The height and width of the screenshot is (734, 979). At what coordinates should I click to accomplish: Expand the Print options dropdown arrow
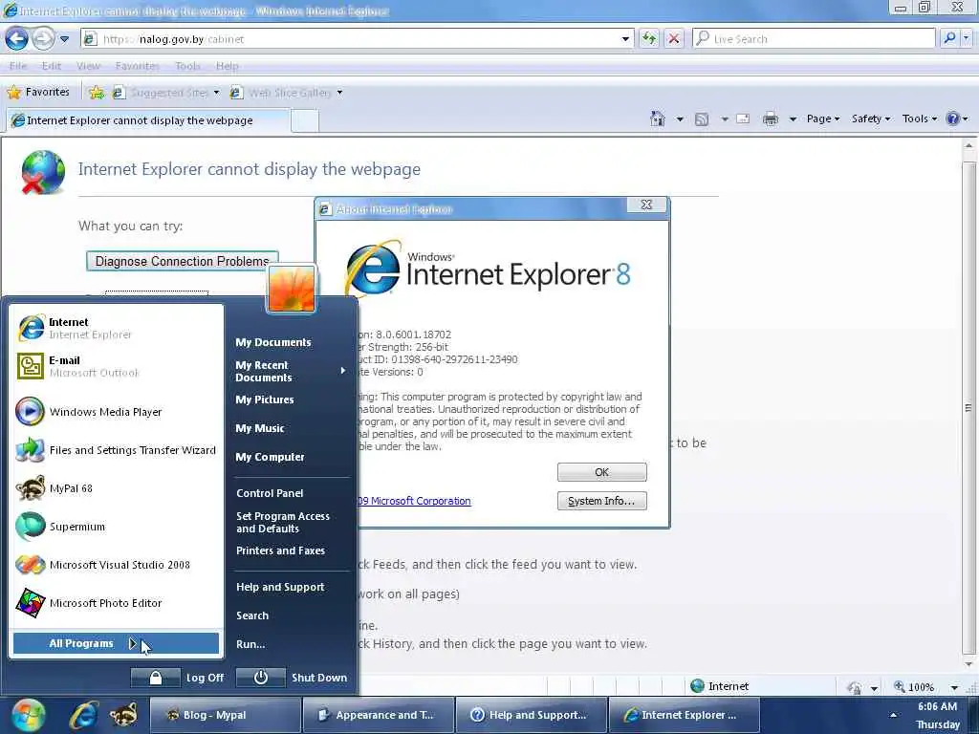coord(793,119)
